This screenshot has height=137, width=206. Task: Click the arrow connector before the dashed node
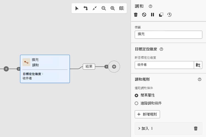tap(106, 67)
